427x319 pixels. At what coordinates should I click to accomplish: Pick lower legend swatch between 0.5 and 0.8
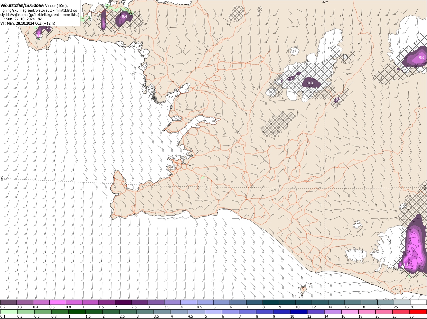coord(43,312)
